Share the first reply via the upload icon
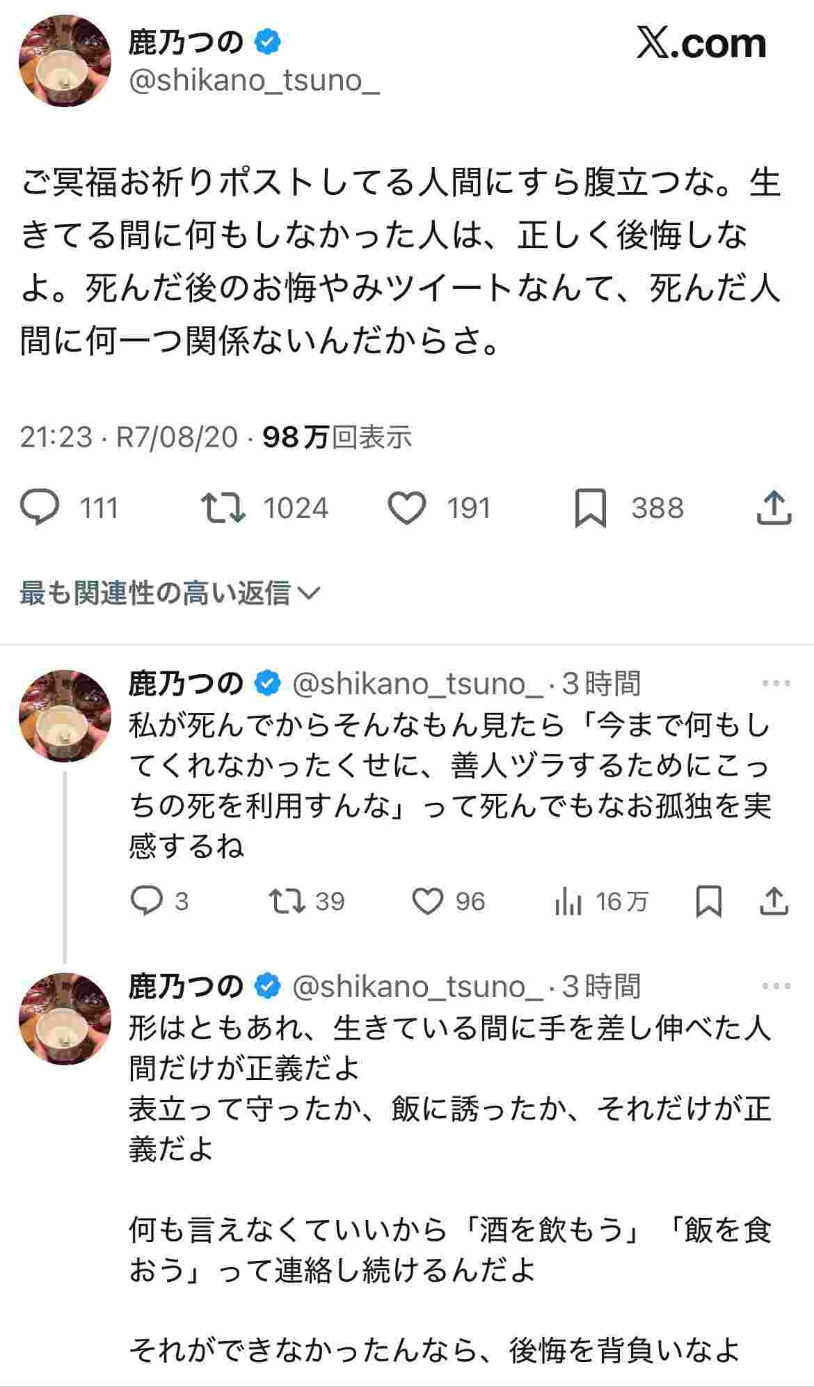The width and height of the screenshot is (814, 1387). (x=774, y=901)
